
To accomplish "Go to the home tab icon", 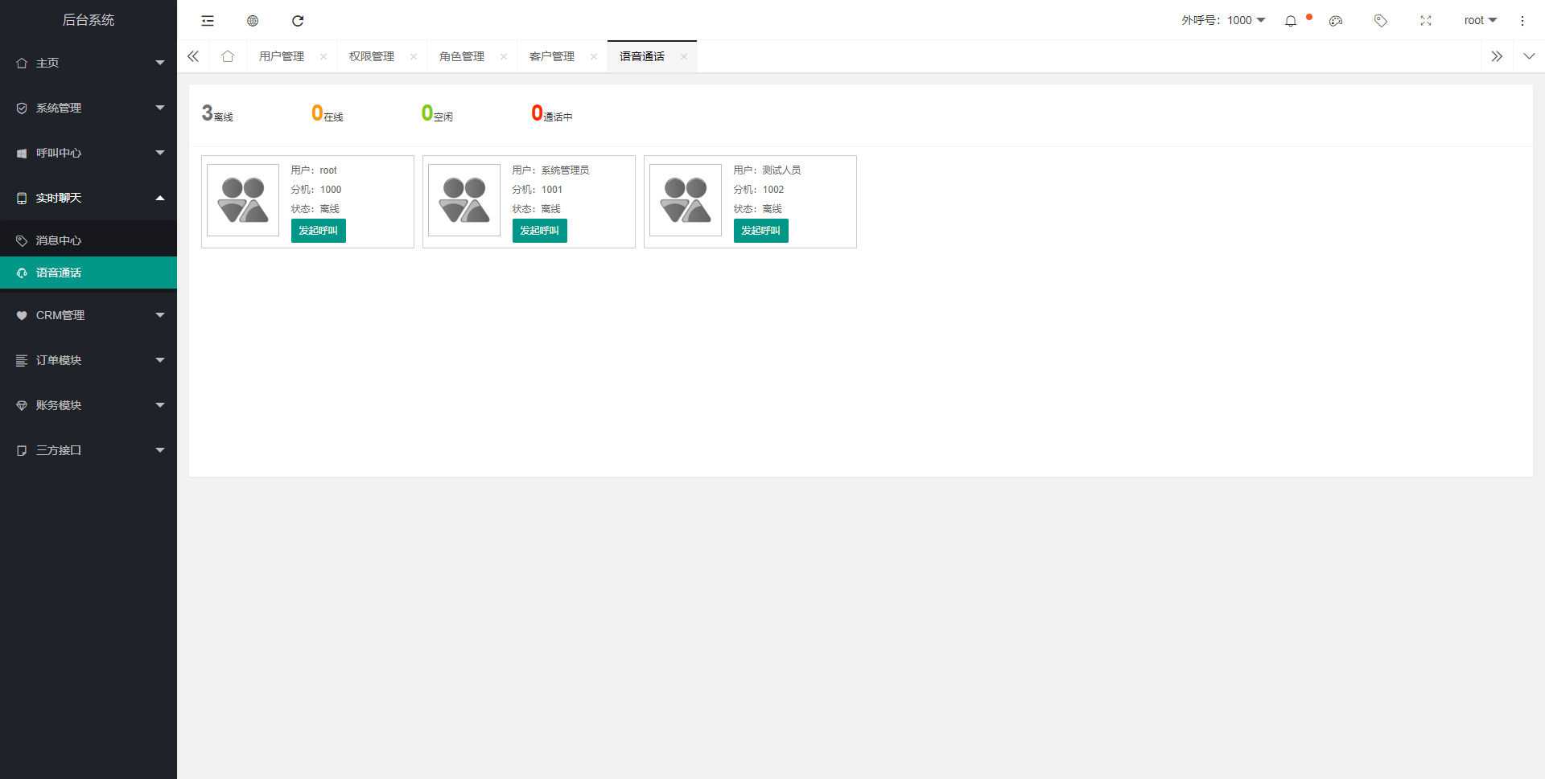I will pos(228,56).
